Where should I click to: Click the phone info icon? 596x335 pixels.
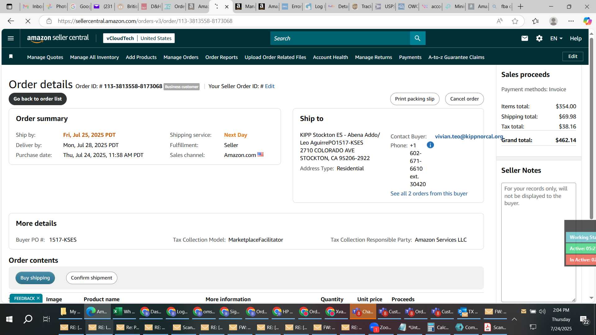[x=430, y=145]
